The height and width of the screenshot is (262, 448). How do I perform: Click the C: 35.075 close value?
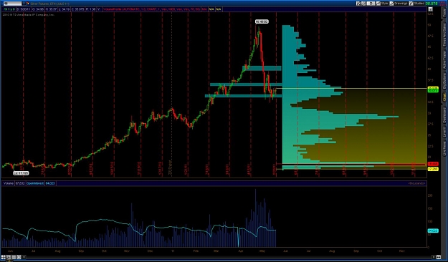click(x=77, y=9)
